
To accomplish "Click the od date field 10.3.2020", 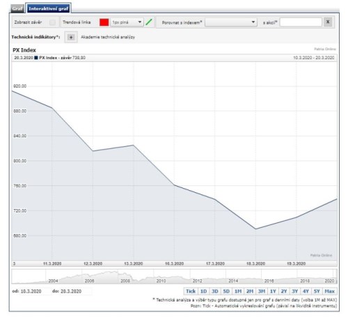I will (31, 291).
